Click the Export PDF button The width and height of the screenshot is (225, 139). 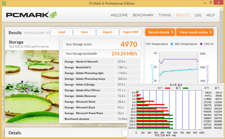131,32
